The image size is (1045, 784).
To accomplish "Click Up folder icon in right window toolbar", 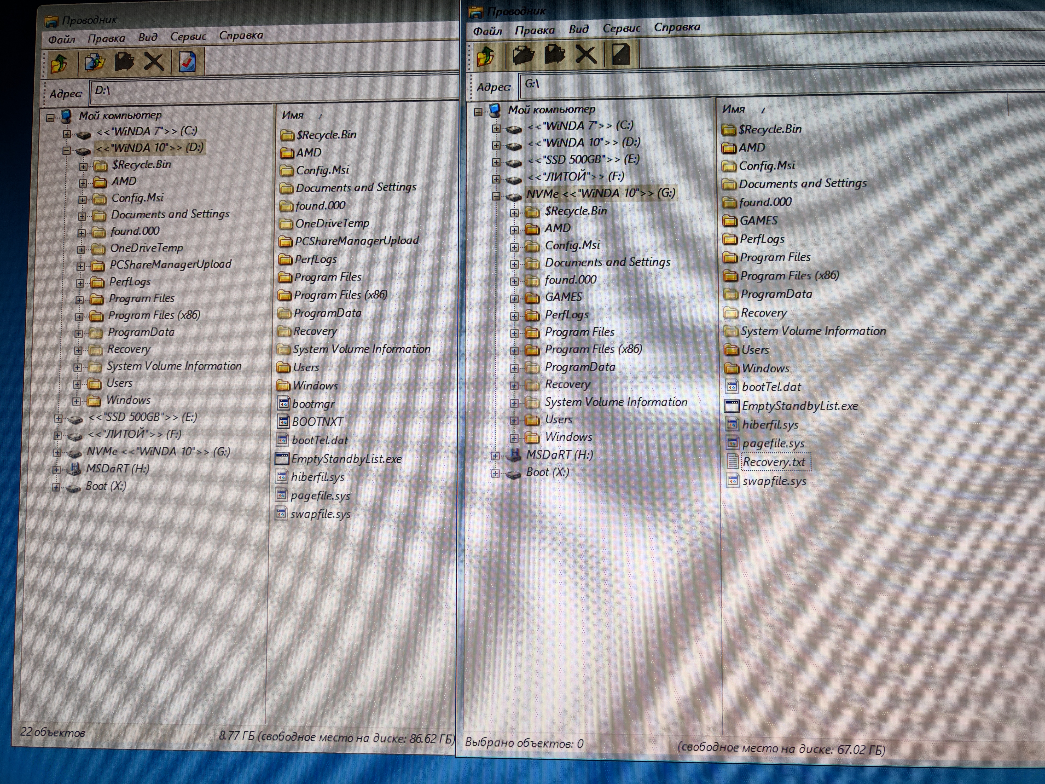I will [486, 56].
